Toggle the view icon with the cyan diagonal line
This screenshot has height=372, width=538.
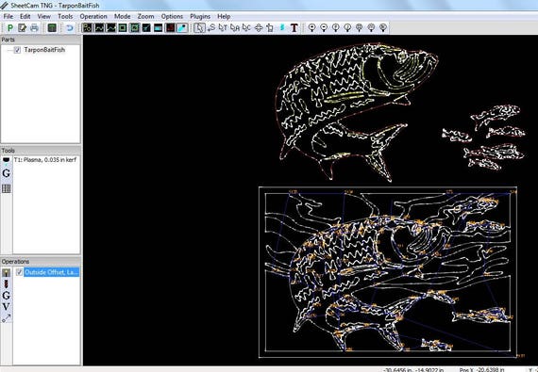tap(146, 27)
